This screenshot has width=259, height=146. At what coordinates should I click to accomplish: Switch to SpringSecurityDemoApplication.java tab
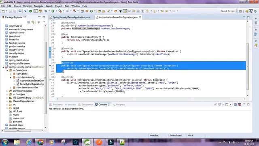point(71,17)
